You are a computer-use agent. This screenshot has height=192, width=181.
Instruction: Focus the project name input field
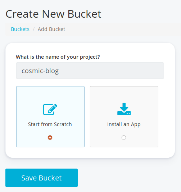point(90,71)
